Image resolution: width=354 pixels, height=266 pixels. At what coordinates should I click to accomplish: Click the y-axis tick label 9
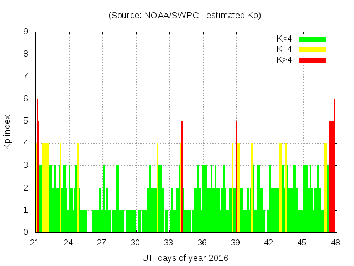(25, 32)
